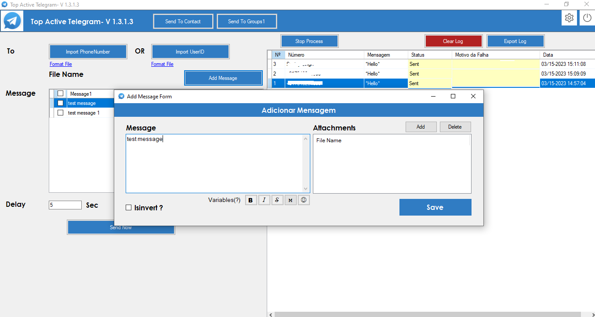Click Message1 column header text
This screenshot has height=317, width=595.
[x=81, y=94]
